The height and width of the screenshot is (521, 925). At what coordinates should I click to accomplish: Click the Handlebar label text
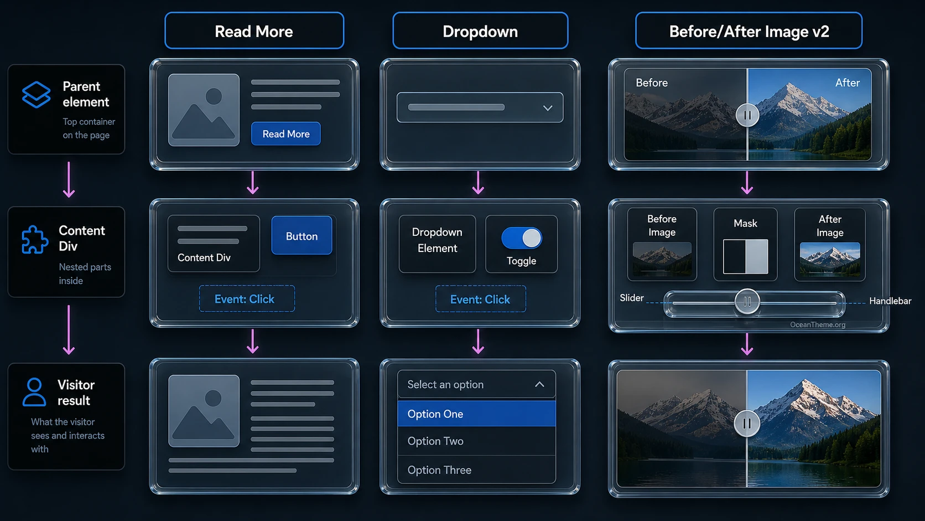coord(890,301)
